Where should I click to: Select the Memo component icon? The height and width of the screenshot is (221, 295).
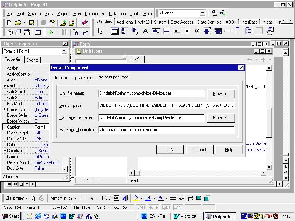coord(166,31)
